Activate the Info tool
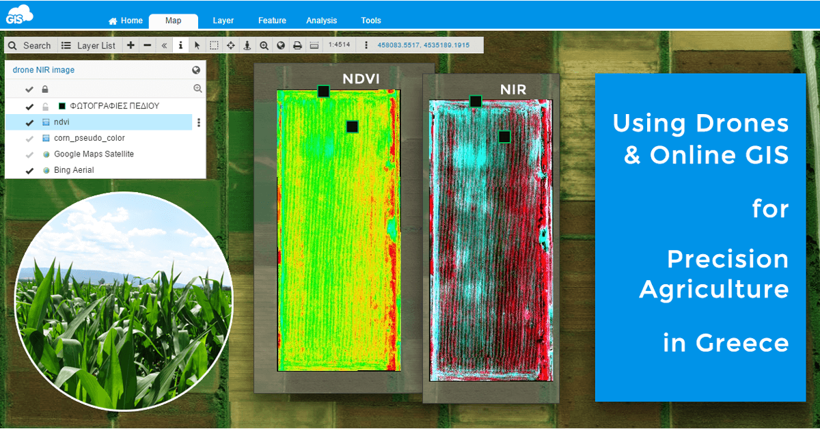Screen dimensions: 820x429 pos(180,45)
